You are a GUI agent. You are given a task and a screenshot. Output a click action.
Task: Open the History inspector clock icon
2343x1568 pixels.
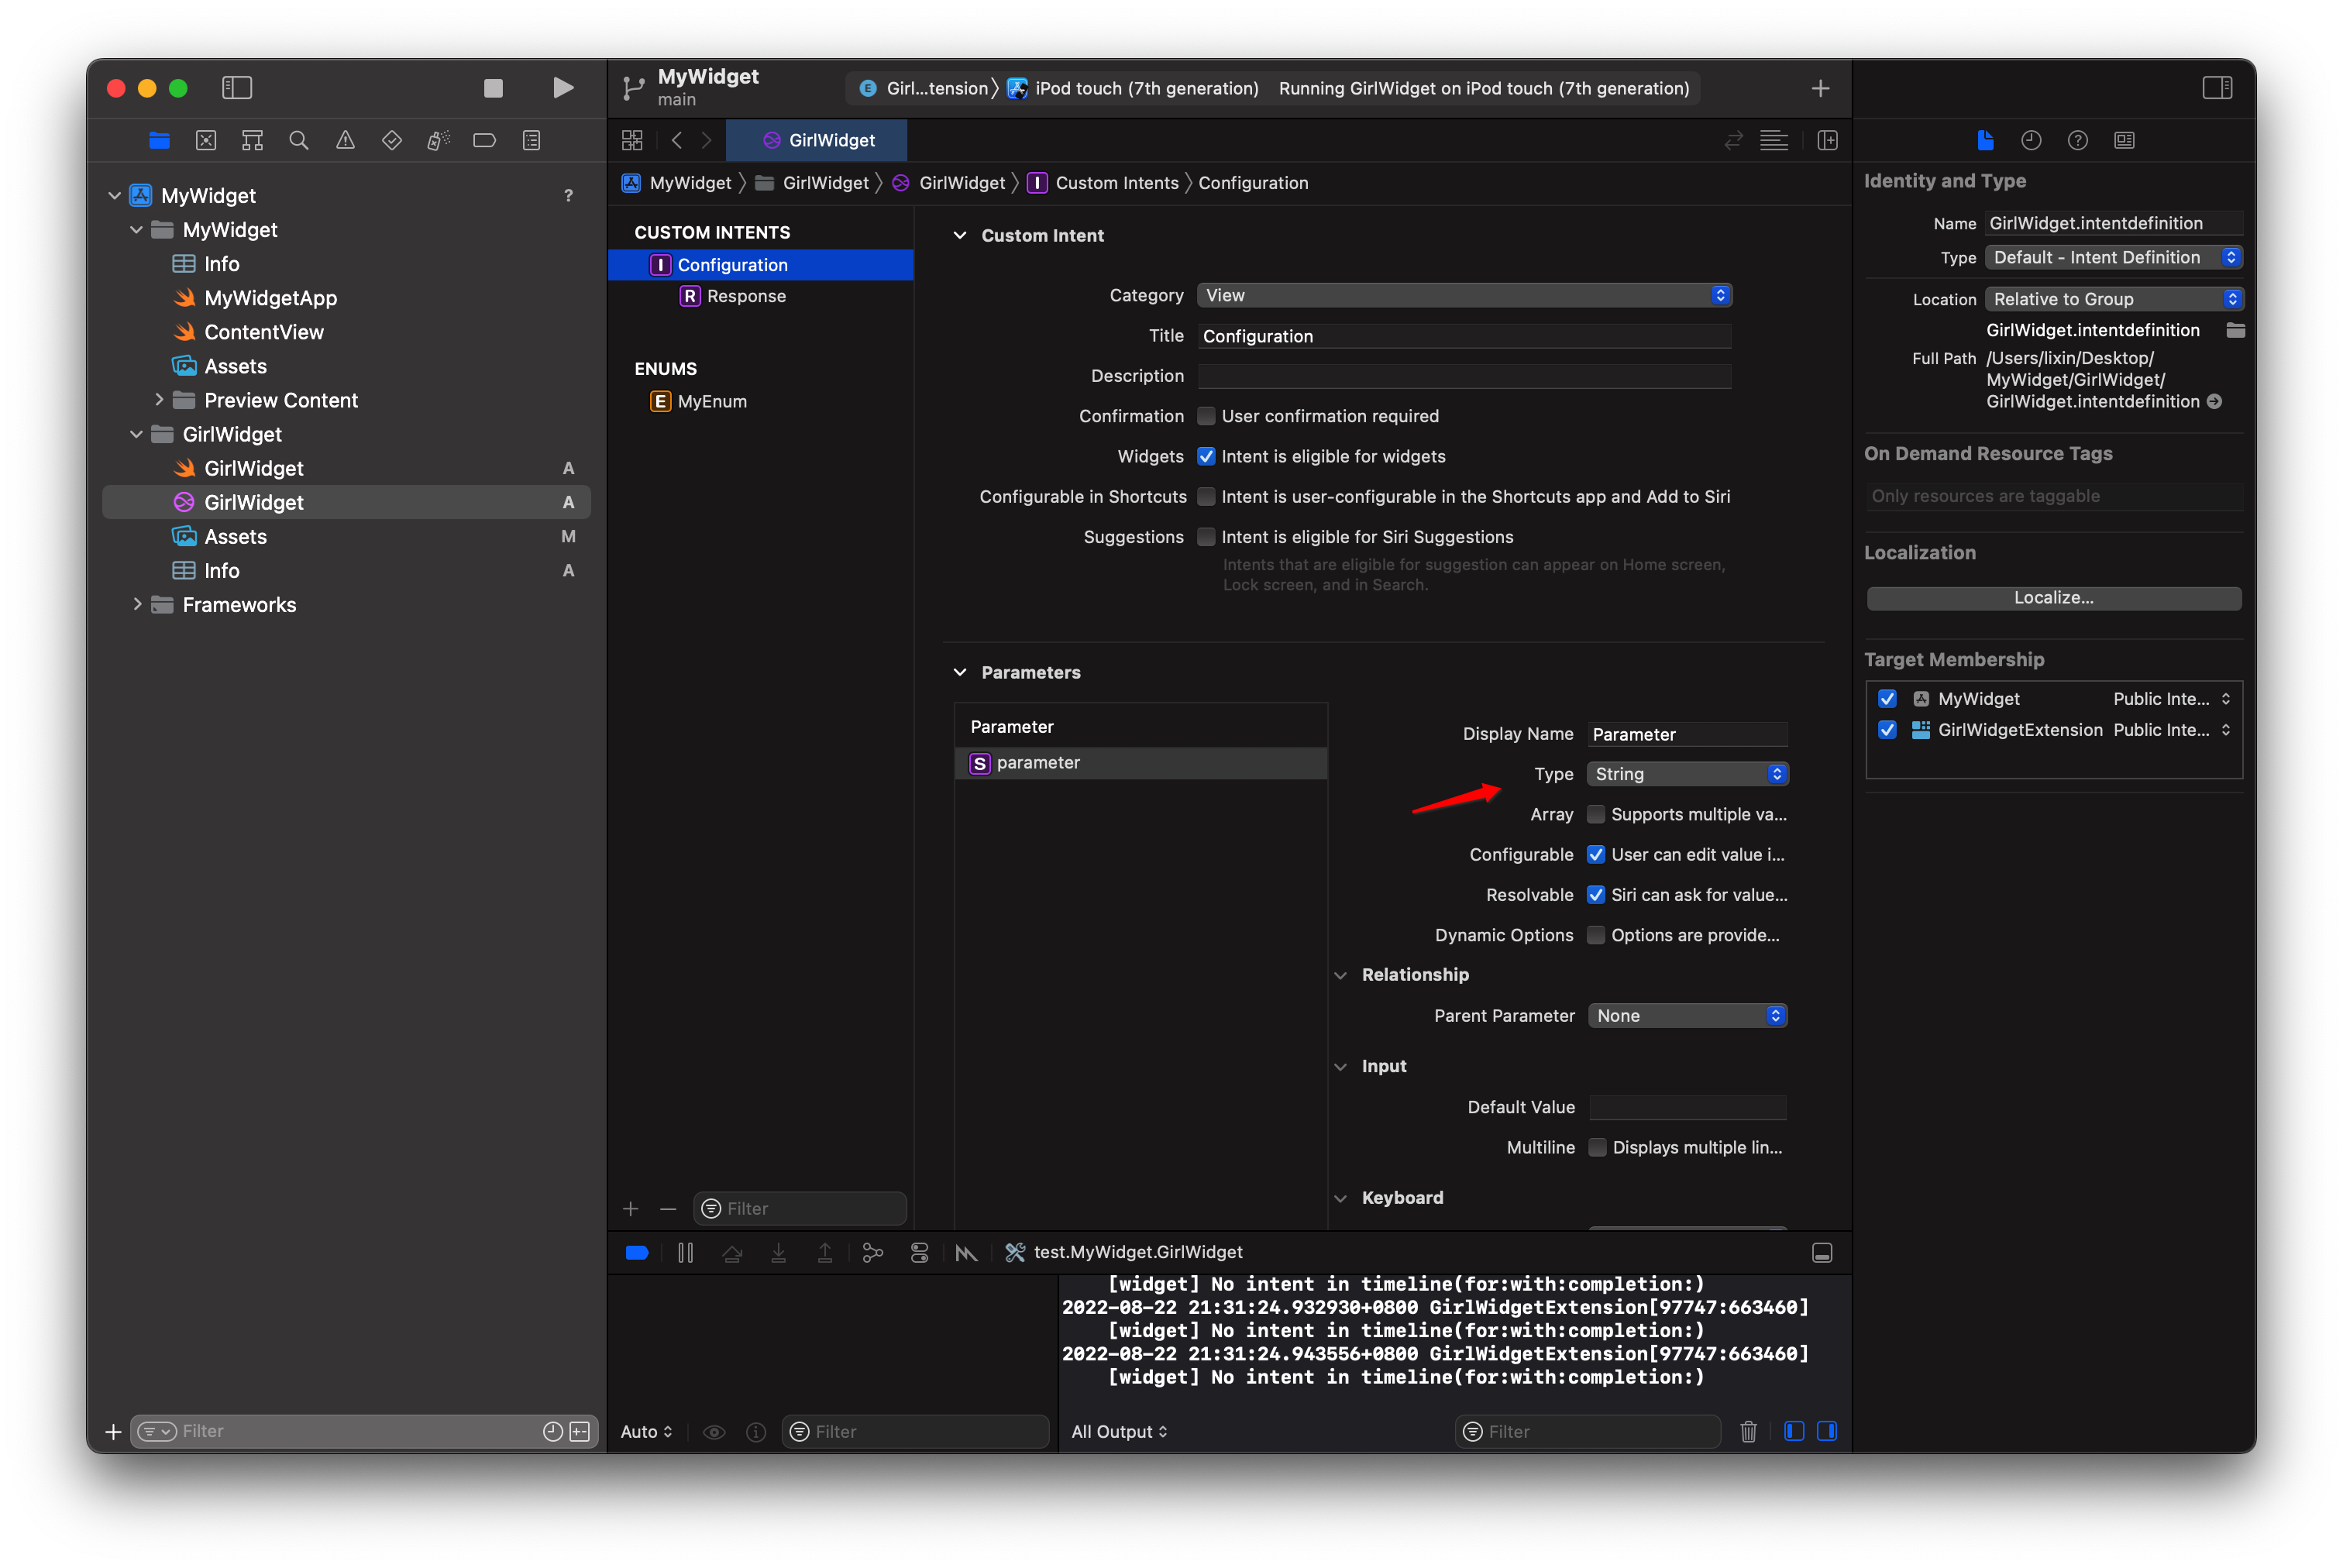[x=2030, y=140]
